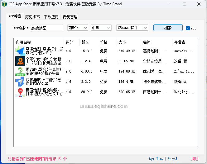Click developer cell Xi'an Yo...
Viewport: 207px width, 164px height.
tap(184, 71)
